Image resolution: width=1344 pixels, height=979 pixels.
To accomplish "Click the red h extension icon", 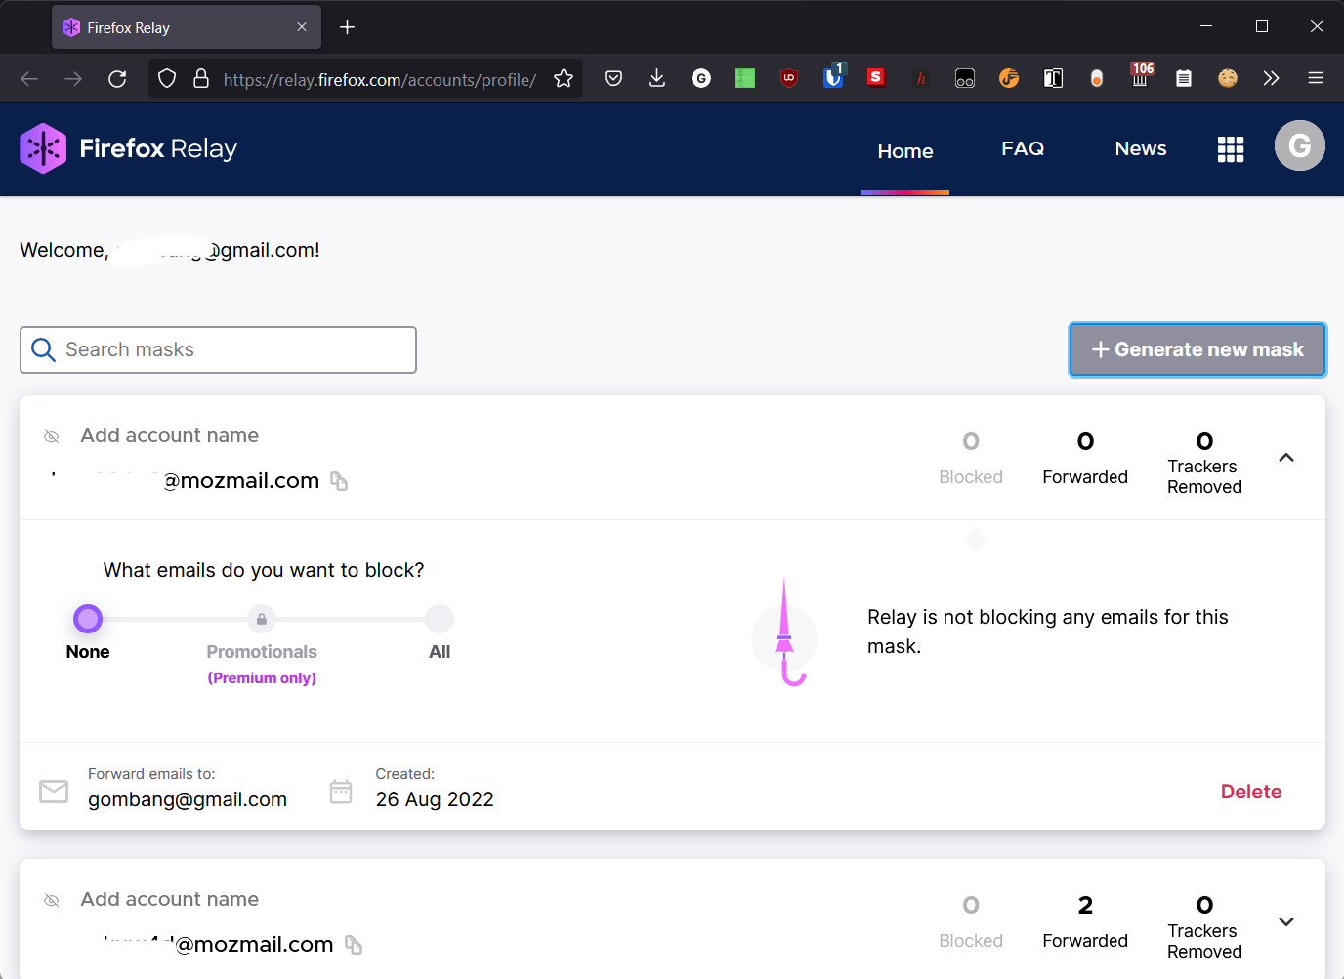I will click(x=921, y=78).
